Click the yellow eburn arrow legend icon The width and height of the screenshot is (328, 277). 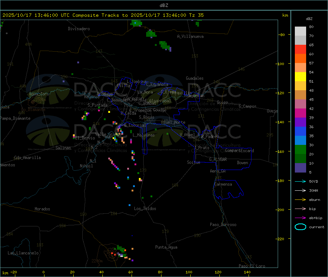click(300, 200)
